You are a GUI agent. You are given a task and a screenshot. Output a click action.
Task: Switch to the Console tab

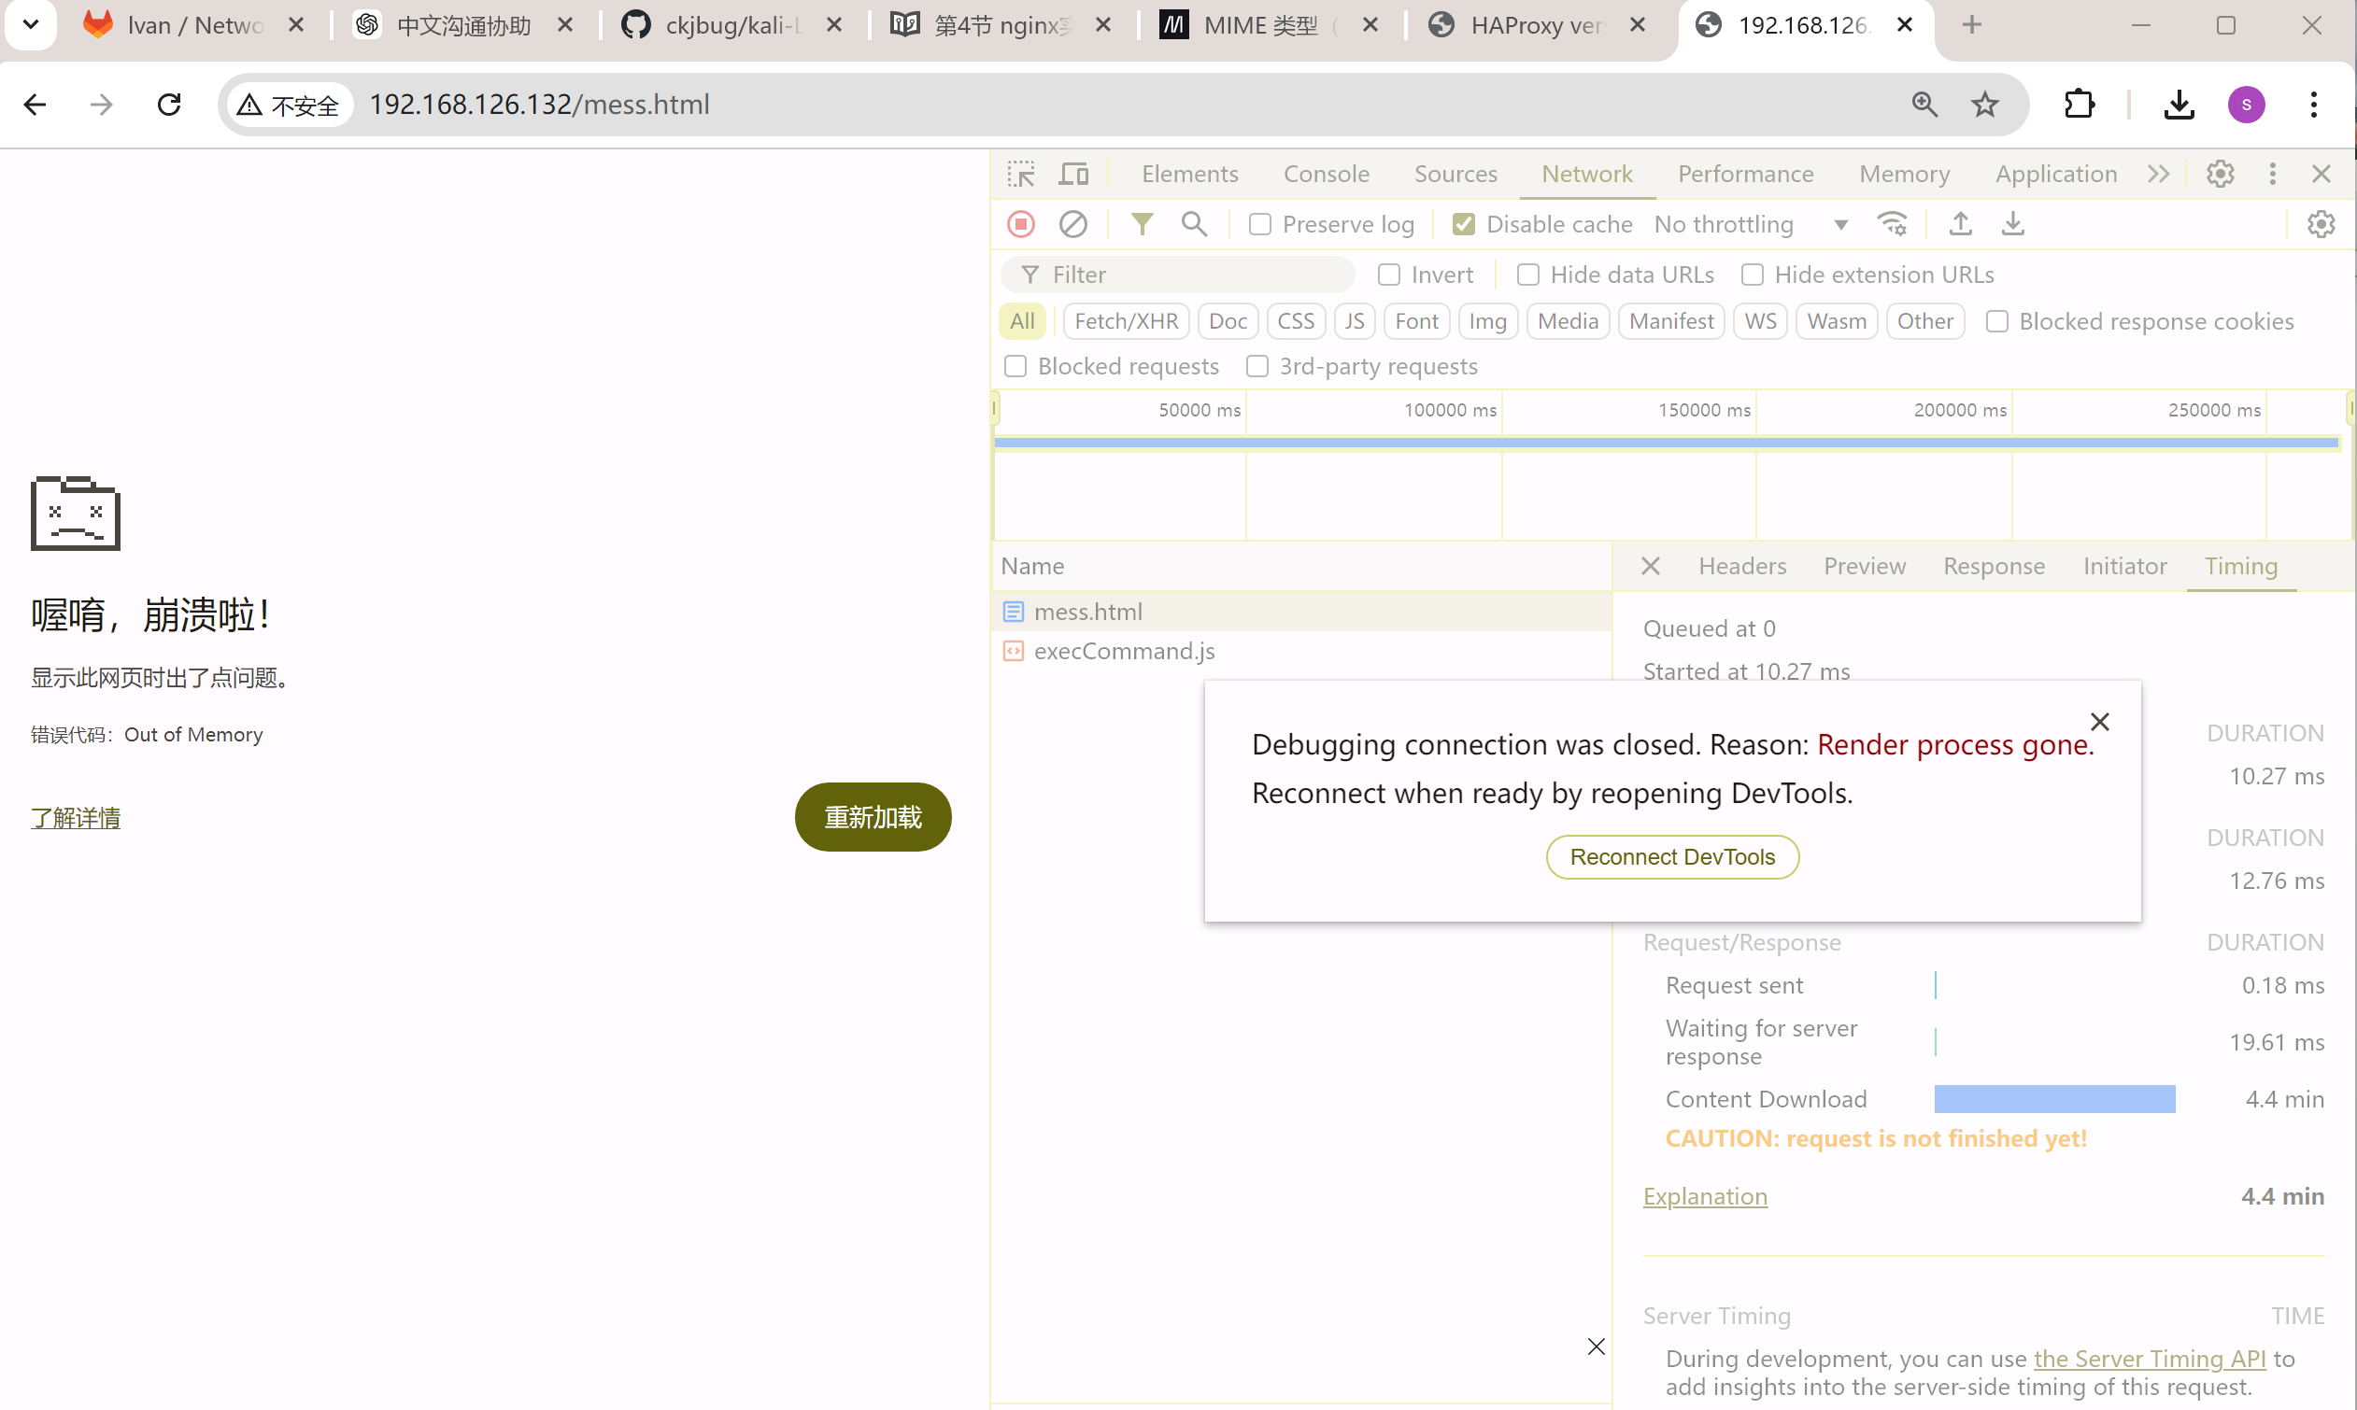[1326, 174]
